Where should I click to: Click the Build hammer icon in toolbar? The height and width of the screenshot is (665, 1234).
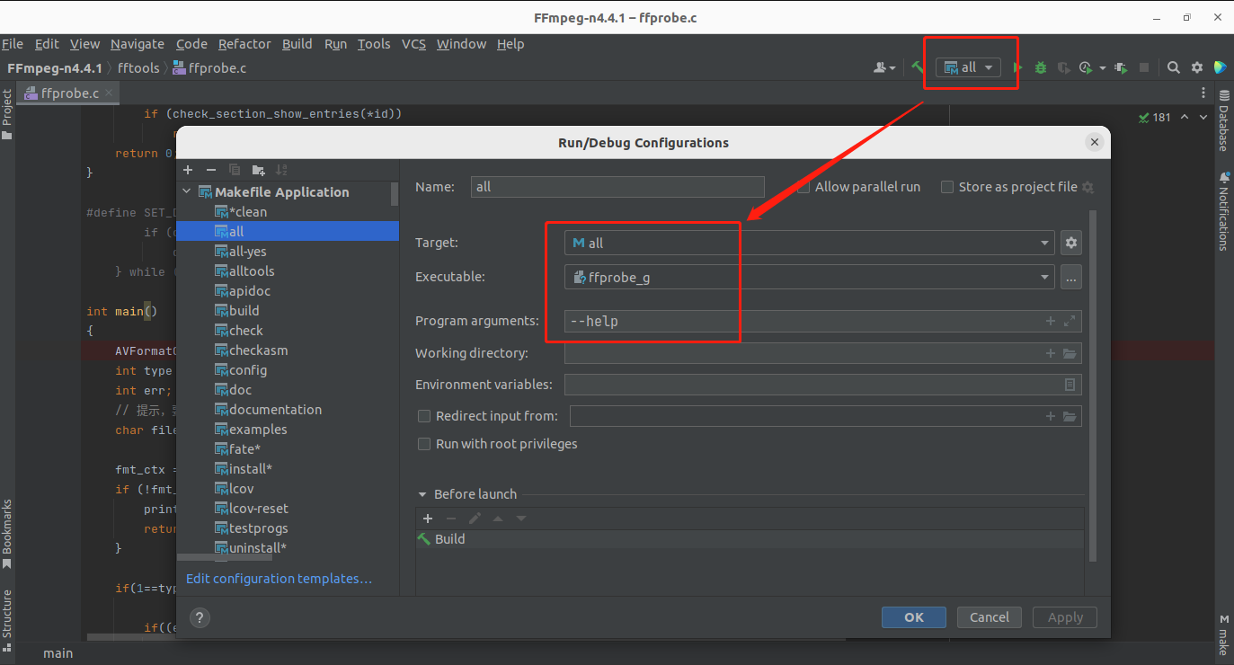point(918,67)
